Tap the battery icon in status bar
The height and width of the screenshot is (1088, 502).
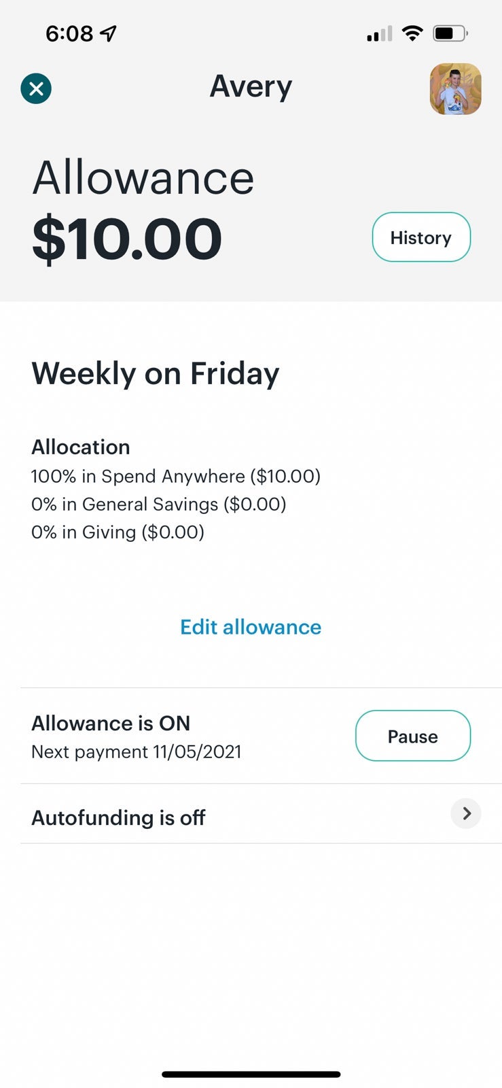[450, 33]
